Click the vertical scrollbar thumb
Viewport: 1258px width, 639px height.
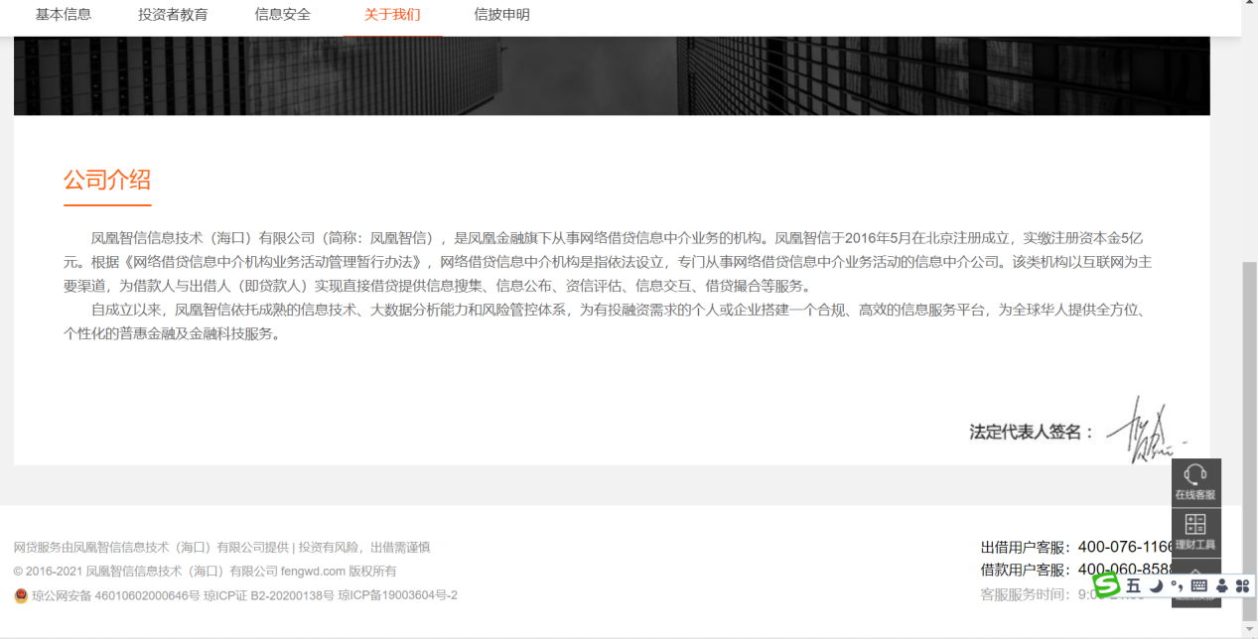point(1249,437)
